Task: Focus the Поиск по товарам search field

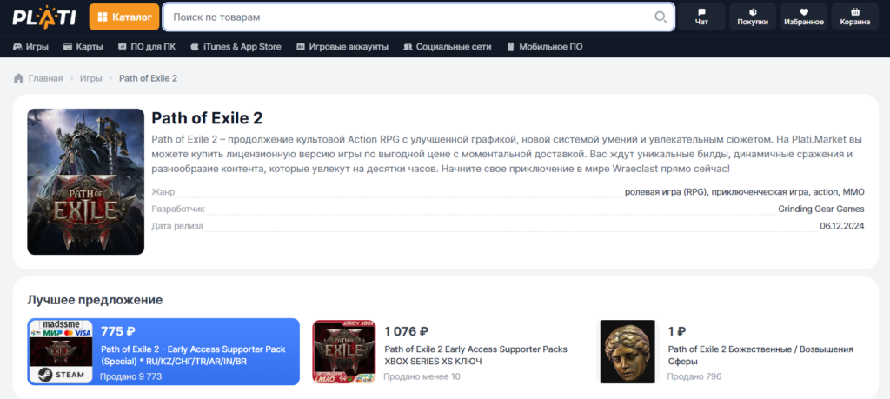Action: pyautogui.click(x=419, y=17)
